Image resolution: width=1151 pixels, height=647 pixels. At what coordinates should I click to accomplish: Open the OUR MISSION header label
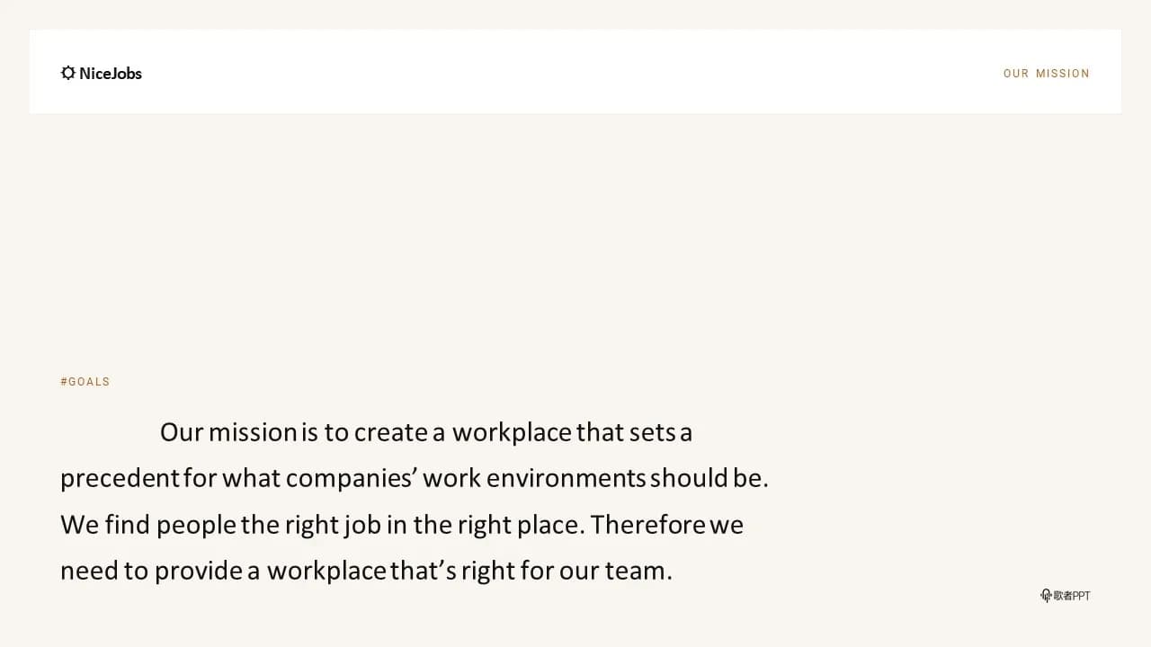pyautogui.click(x=1047, y=74)
